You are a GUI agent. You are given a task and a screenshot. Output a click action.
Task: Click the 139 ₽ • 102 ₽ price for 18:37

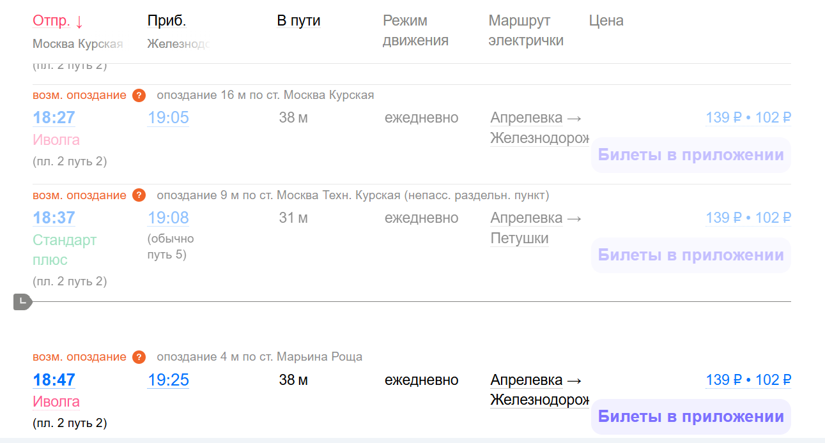point(748,218)
